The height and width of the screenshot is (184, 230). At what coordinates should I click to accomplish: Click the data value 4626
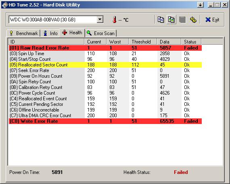(x=165, y=93)
